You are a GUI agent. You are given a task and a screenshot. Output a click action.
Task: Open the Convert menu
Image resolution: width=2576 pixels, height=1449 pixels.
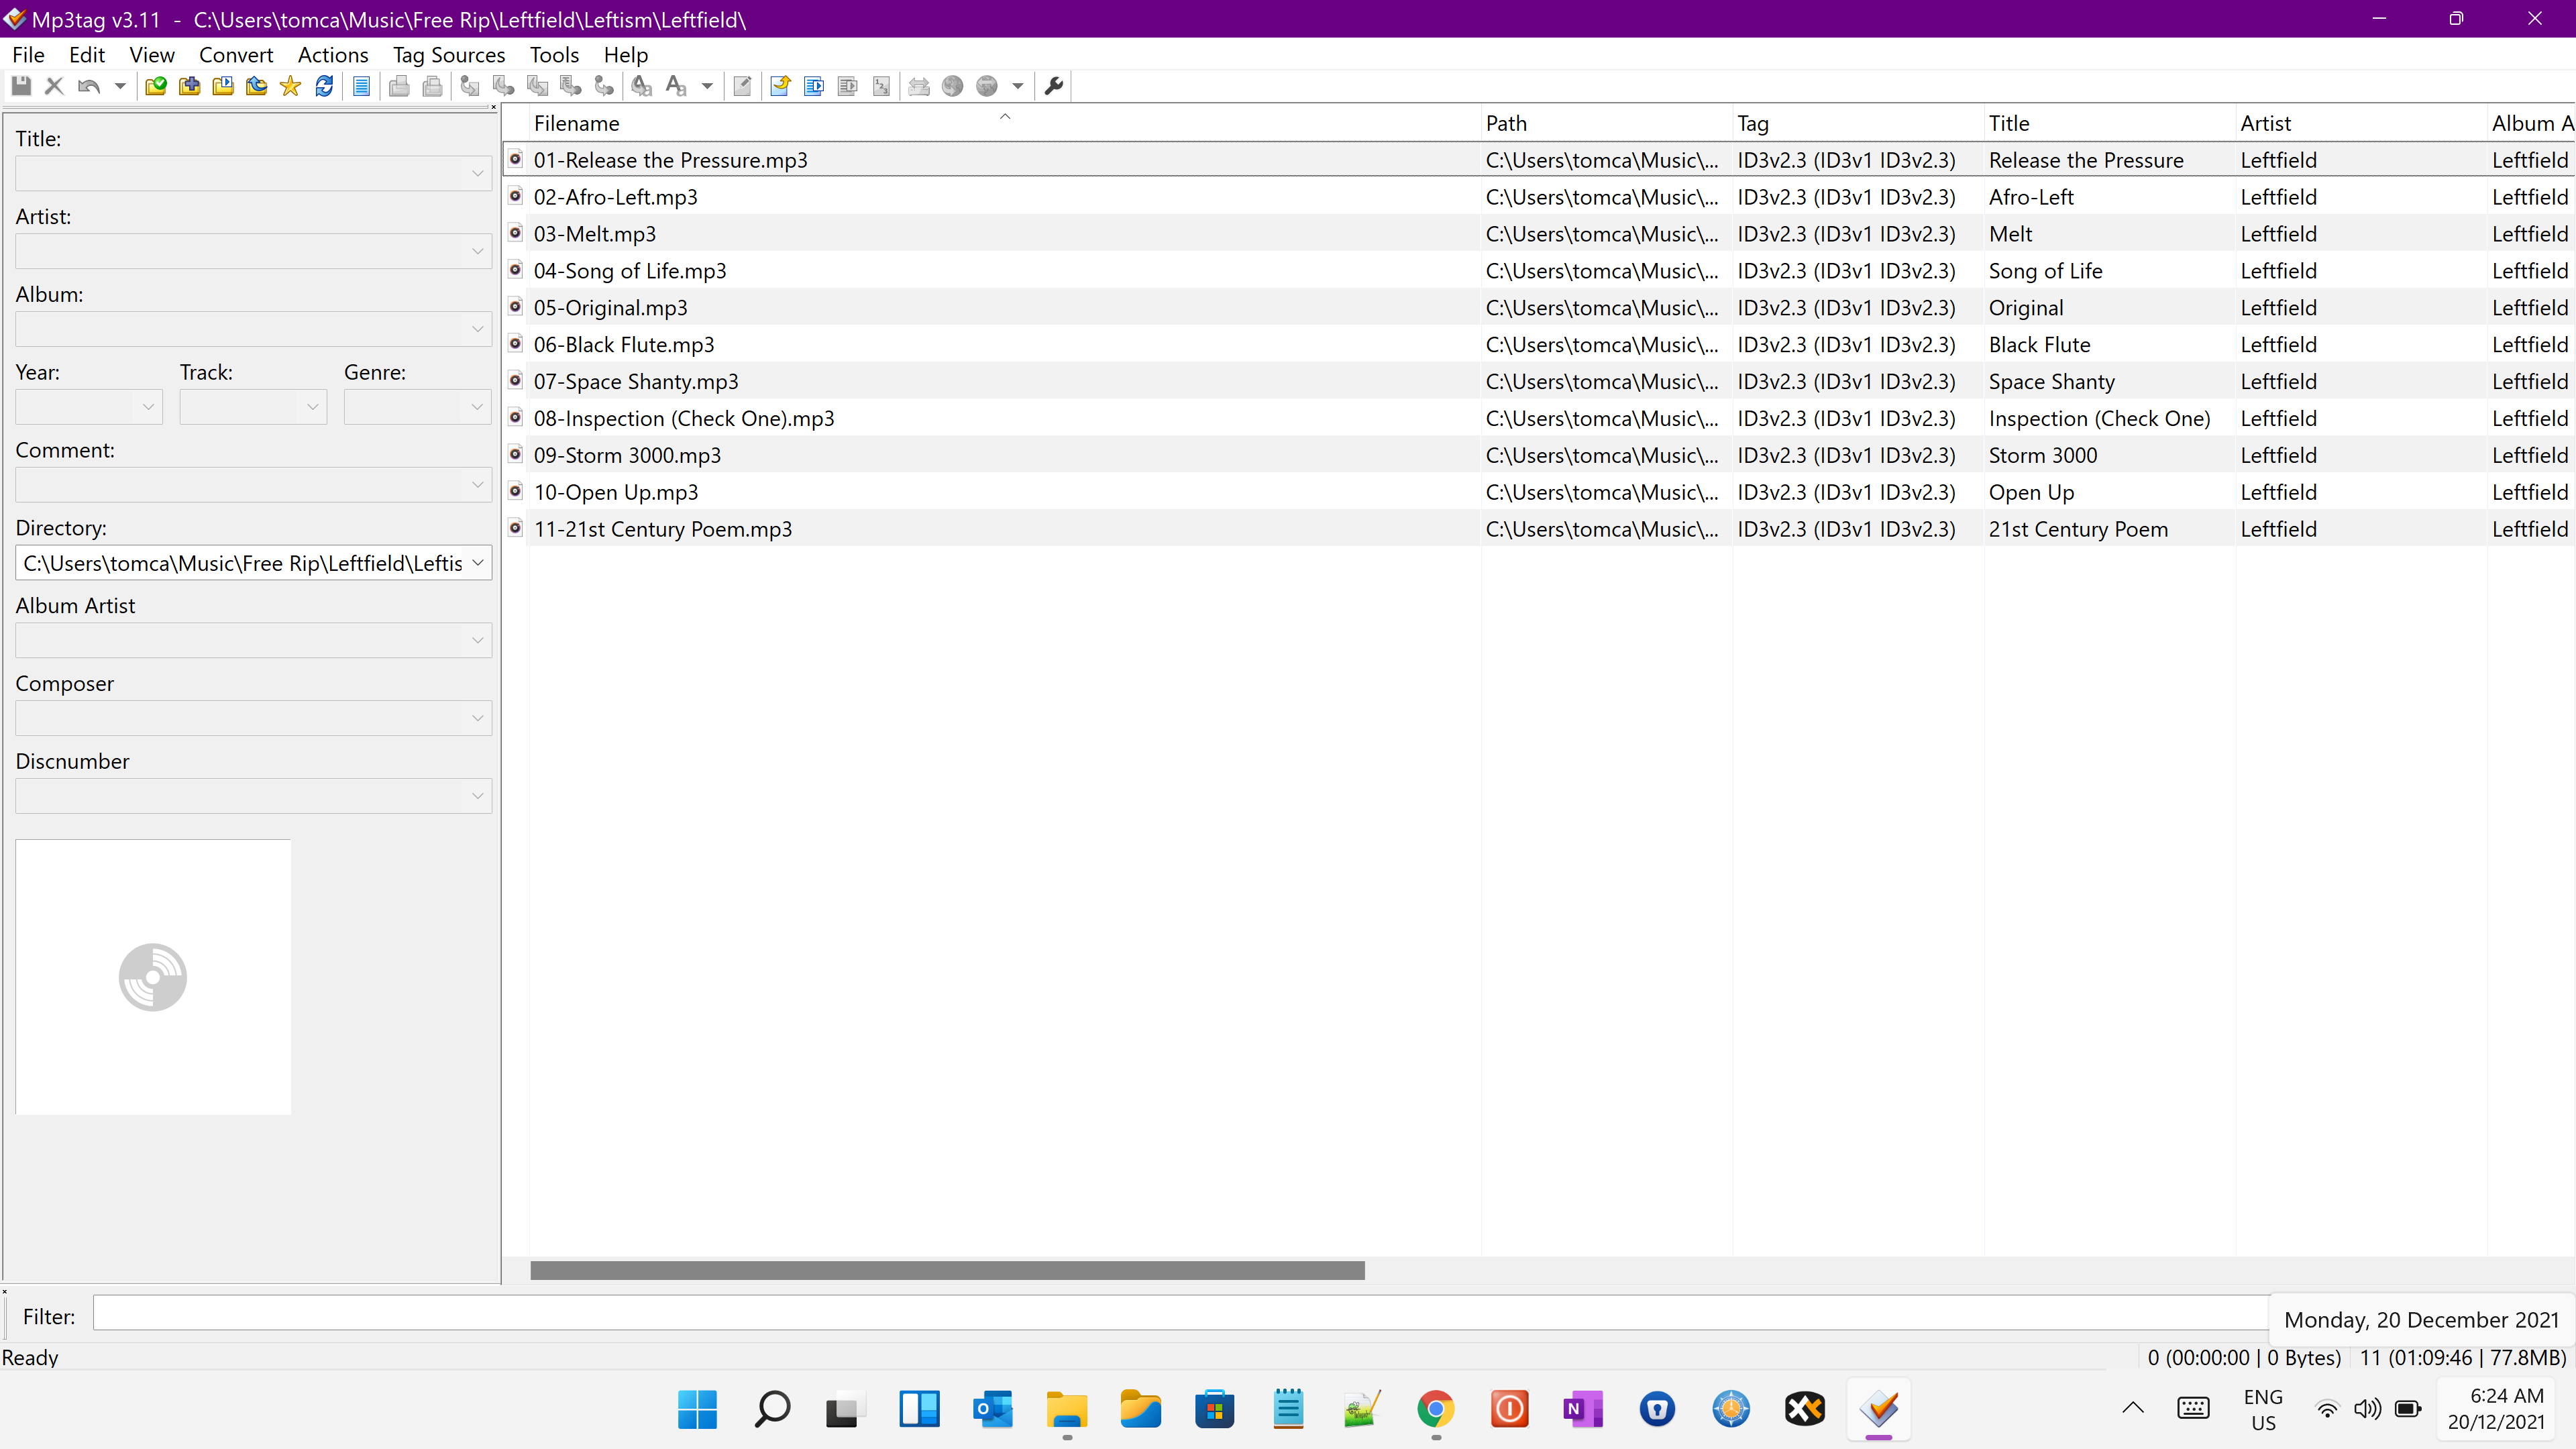tap(236, 55)
